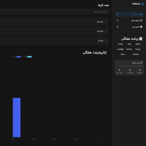
Task: Check the second task checkbox
Action: coord(106,31)
